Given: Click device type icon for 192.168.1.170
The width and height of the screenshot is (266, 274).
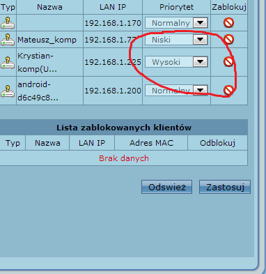Looking at the screenshot, I should [8, 23].
